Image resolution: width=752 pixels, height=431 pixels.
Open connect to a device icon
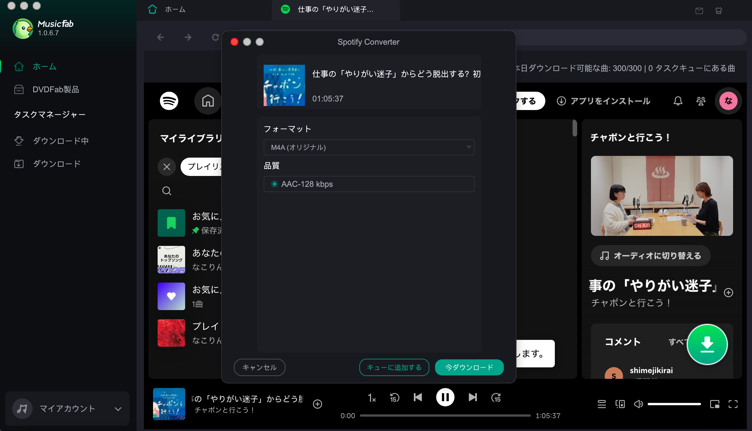click(620, 404)
